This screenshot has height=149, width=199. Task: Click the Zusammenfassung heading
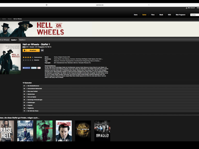point(50,66)
